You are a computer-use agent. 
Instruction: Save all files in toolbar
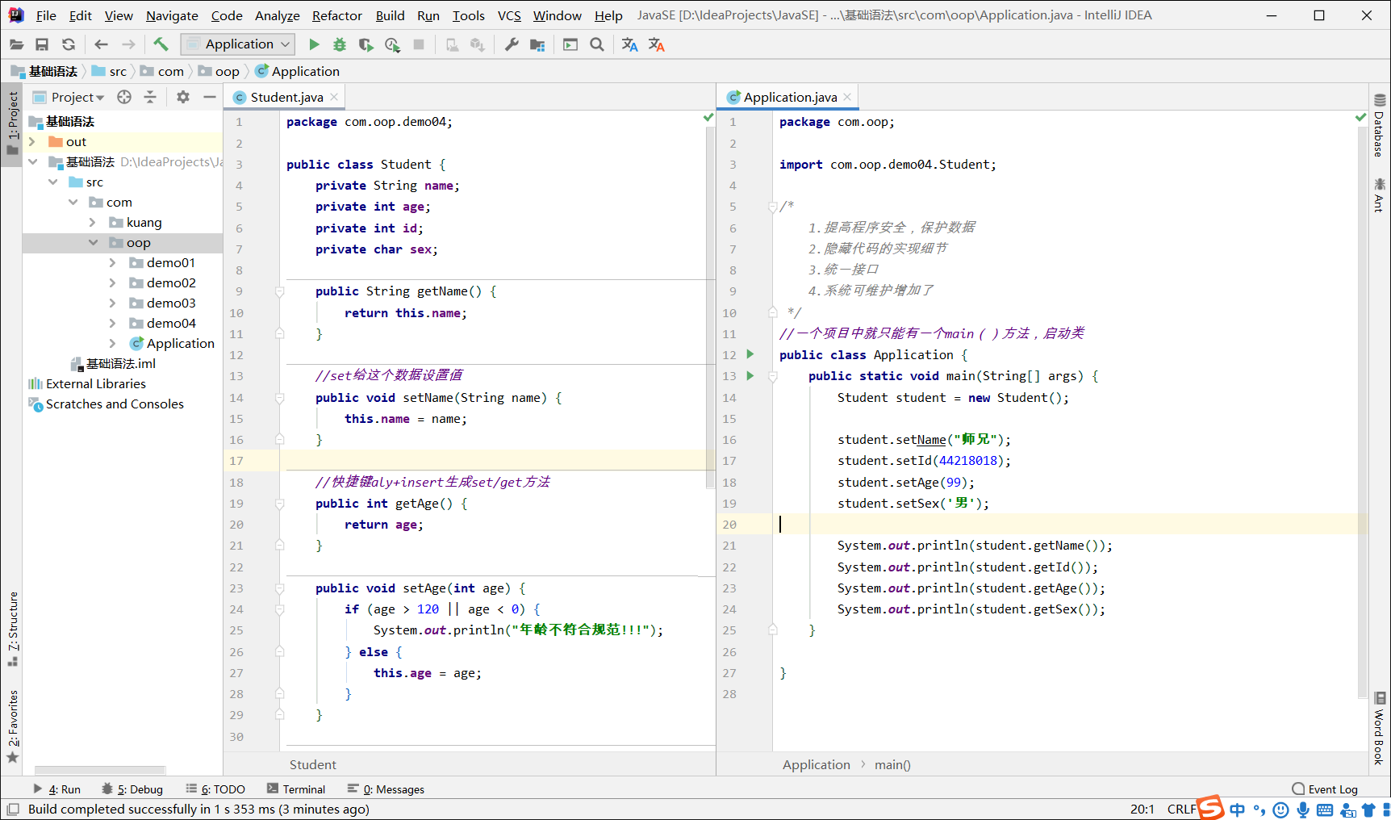42,44
